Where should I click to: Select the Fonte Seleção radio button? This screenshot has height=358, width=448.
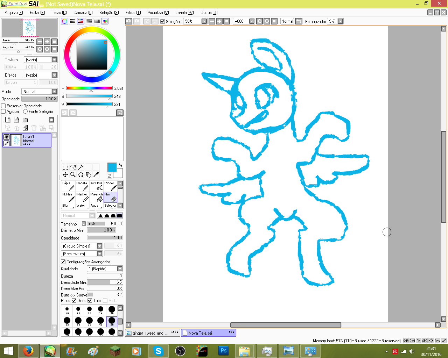tap(25, 111)
